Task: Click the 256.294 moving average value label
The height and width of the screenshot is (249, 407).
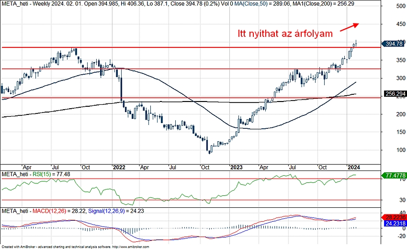Action: click(395, 94)
